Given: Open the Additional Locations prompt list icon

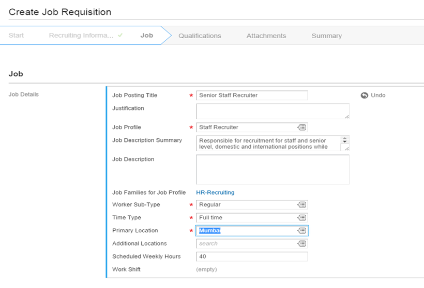Looking at the screenshot, I should (302, 244).
